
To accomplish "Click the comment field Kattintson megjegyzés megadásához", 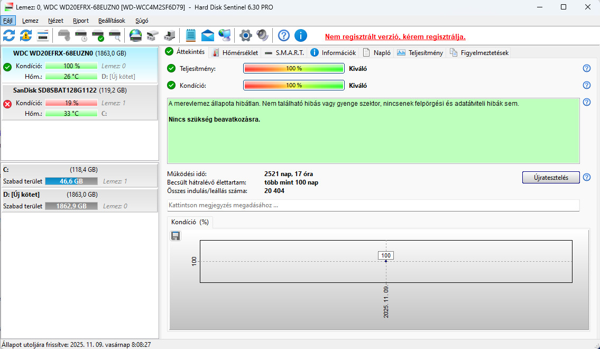I will pyautogui.click(x=373, y=205).
